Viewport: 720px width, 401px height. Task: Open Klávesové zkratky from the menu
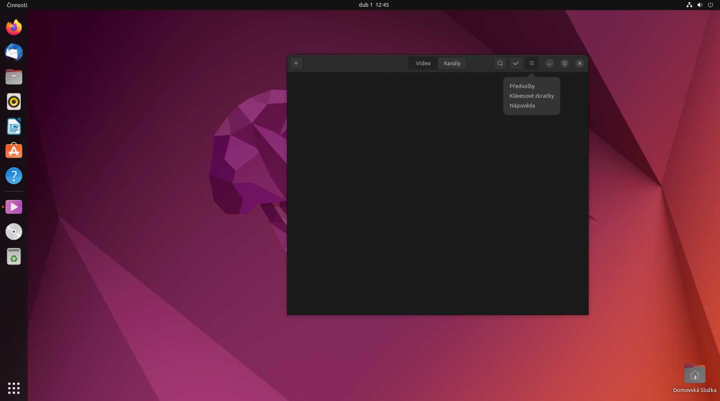531,96
